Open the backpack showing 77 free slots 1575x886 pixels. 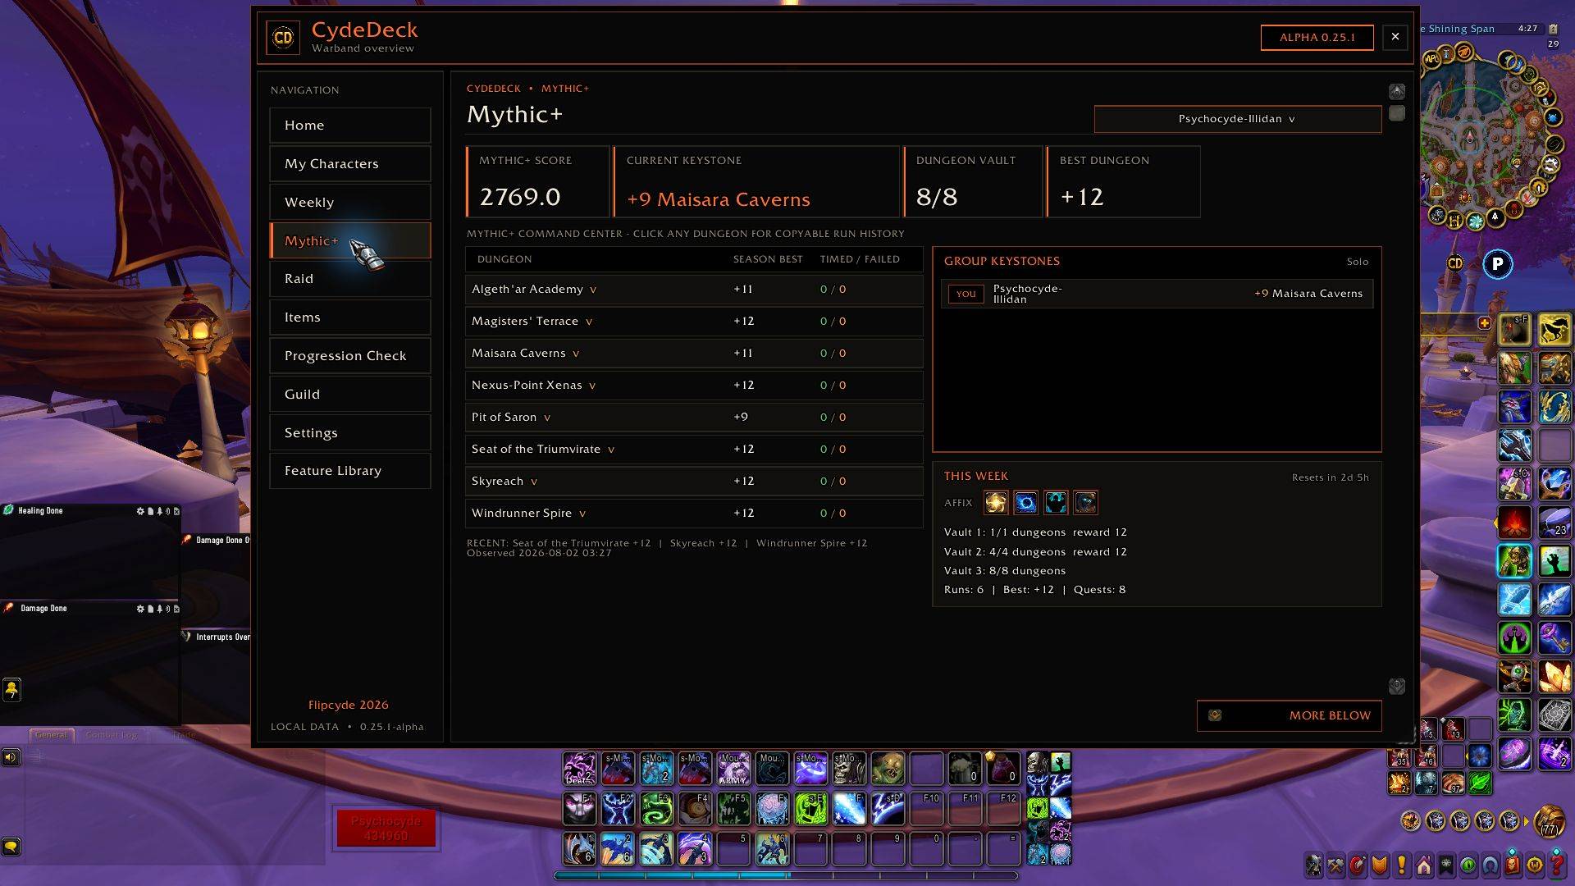(1550, 820)
